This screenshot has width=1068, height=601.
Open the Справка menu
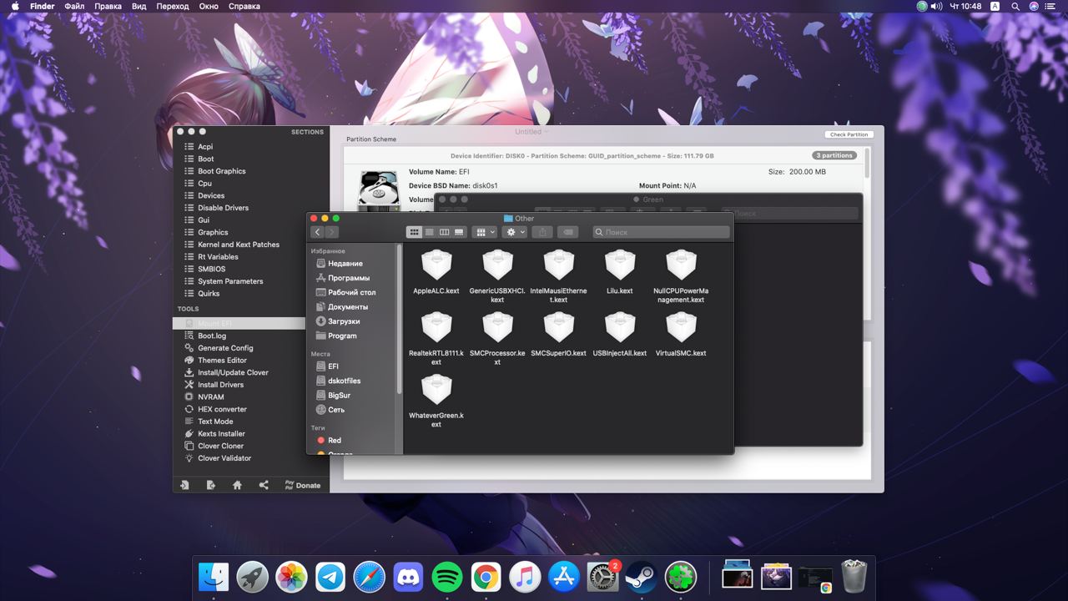[x=244, y=6]
